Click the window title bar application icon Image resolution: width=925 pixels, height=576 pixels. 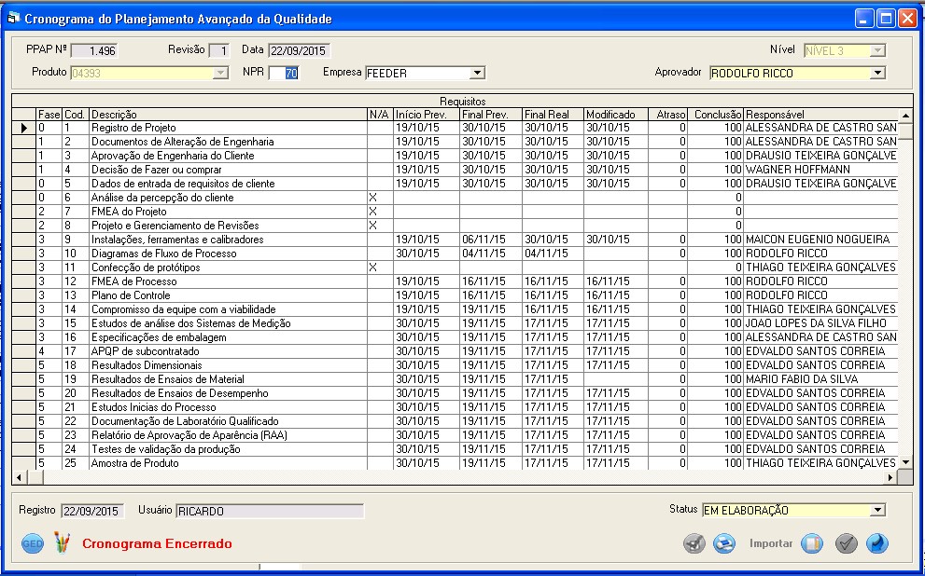(14, 19)
